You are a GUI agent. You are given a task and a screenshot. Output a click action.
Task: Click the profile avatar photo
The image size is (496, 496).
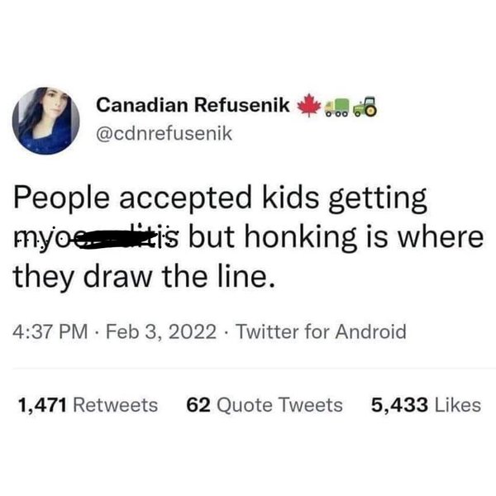(45, 121)
